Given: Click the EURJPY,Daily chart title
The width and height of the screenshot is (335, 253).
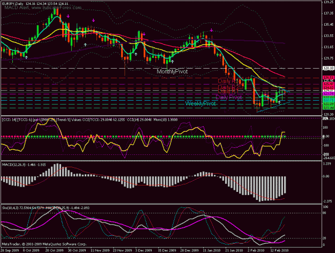Looking at the screenshot, I should (x=35, y=4).
